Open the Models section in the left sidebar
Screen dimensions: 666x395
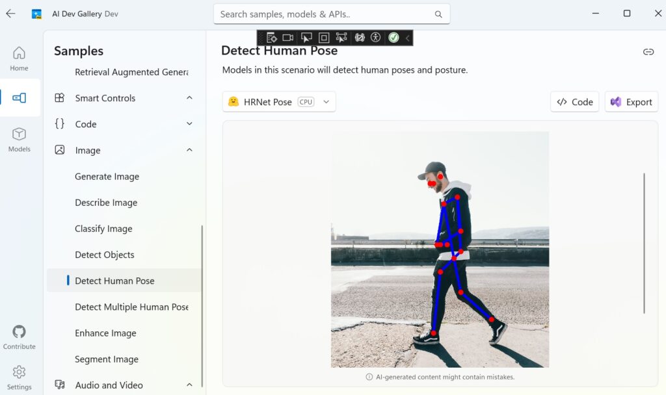(x=19, y=138)
